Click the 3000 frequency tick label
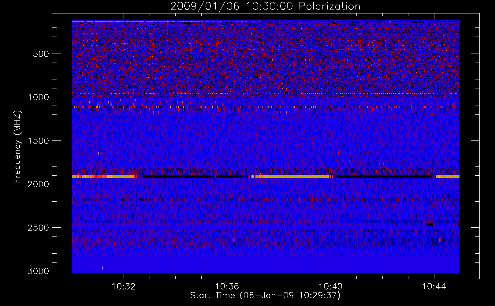The height and width of the screenshot is (306, 495). [38, 271]
